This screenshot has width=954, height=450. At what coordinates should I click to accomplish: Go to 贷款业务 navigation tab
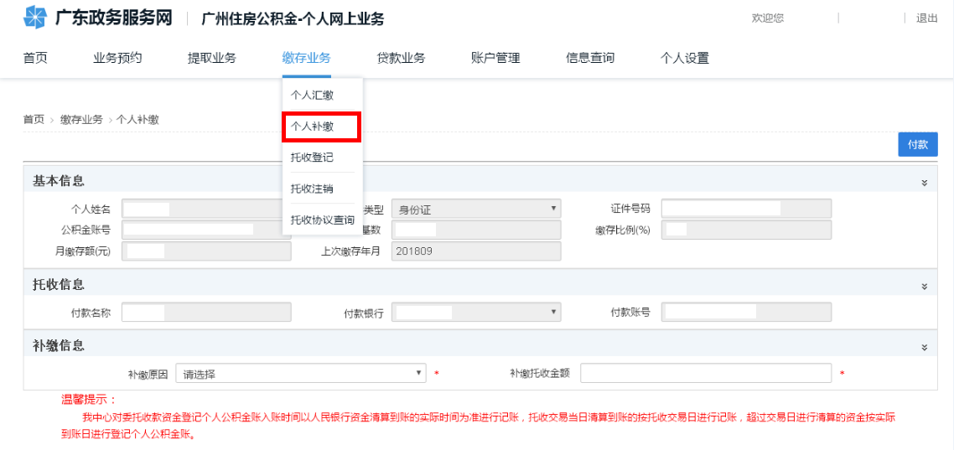401,58
